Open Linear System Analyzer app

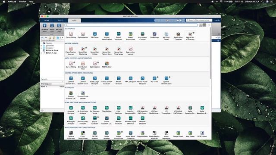pos(107,80)
